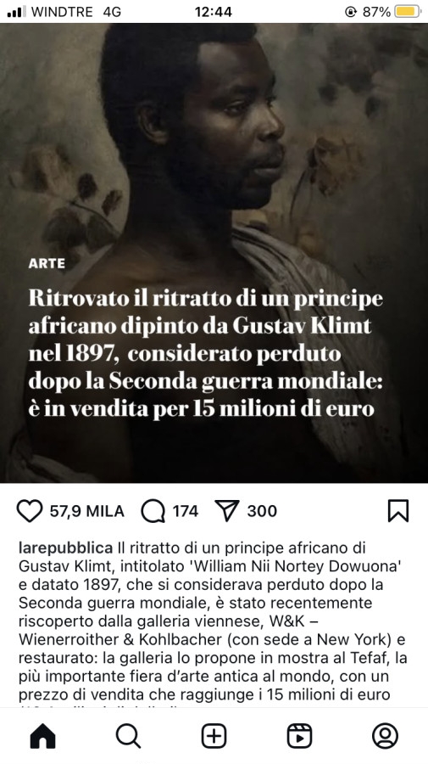The height and width of the screenshot is (764, 428).
Task: Go to the Home feed tab
Action: click(42, 736)
